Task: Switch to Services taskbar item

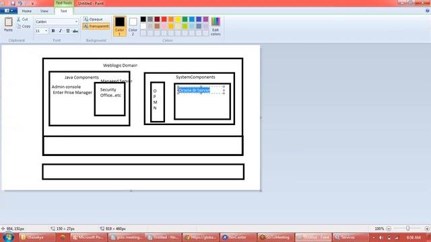Action: (x=350, y=237)
